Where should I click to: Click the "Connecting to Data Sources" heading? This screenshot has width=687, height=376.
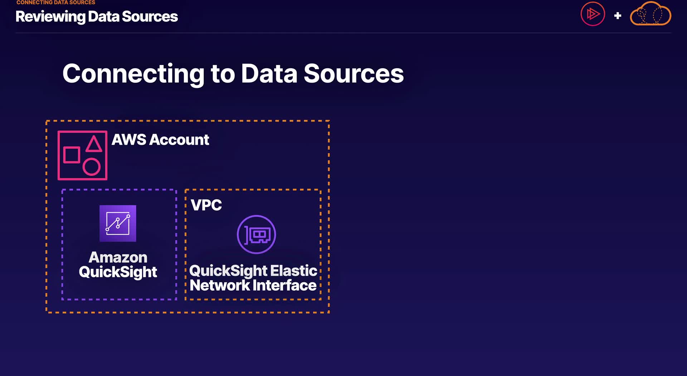tap(233, 74)
